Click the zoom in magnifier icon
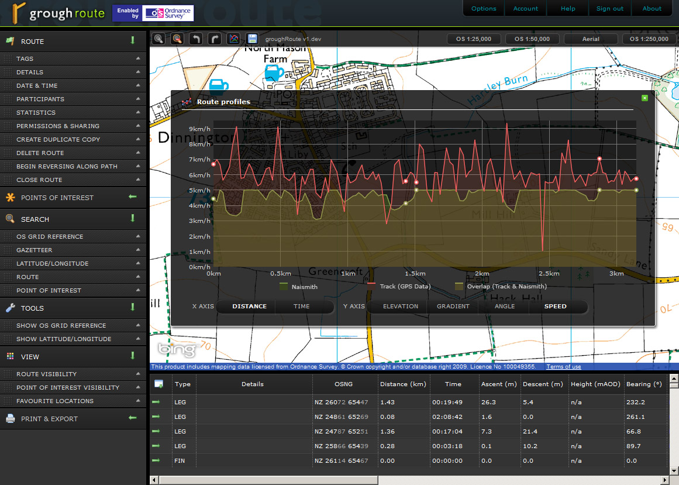The width and height of the screenshot is (679, 485). 158,39
